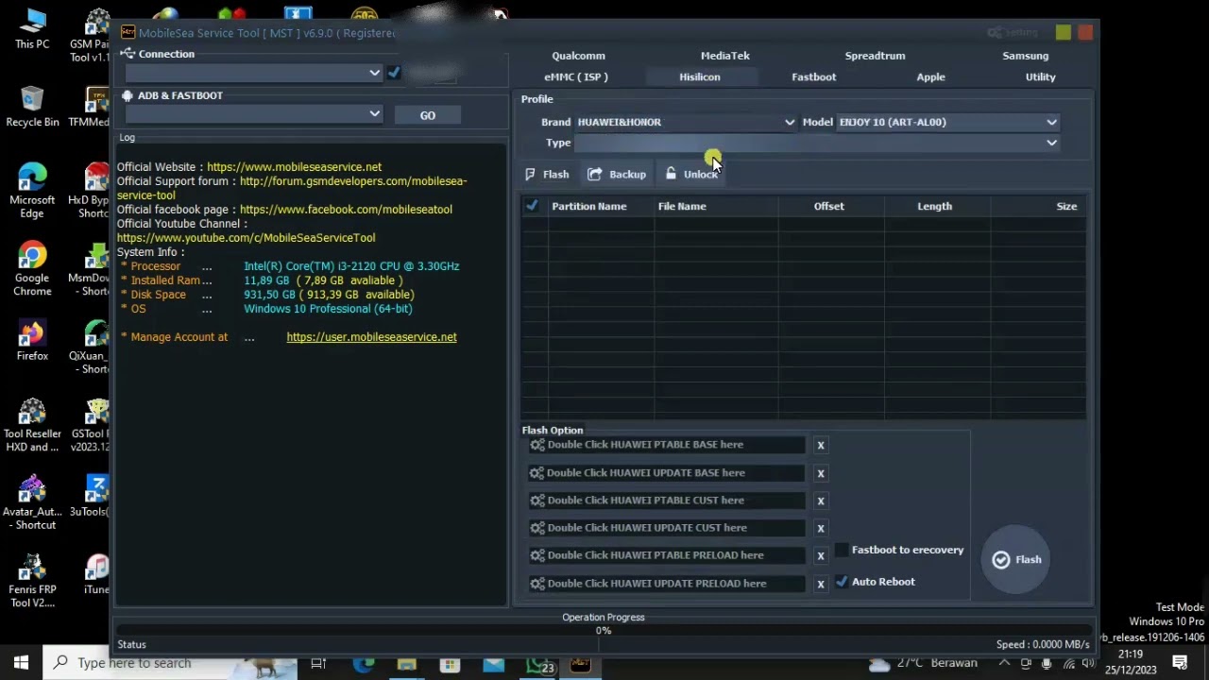Viewport: 1209px width, 680px height.
Task: Enable Fastboot to erecovery option
Action: point(842,550)
